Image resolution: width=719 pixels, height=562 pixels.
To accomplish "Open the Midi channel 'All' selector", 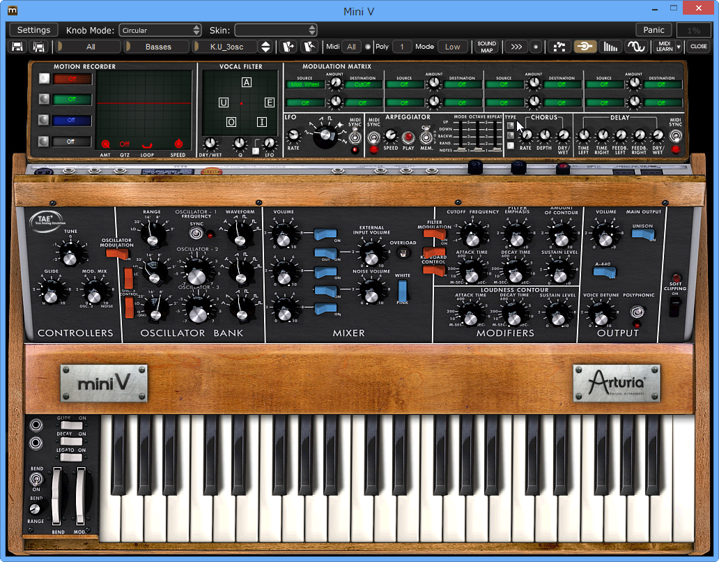I will coord(351,46).
